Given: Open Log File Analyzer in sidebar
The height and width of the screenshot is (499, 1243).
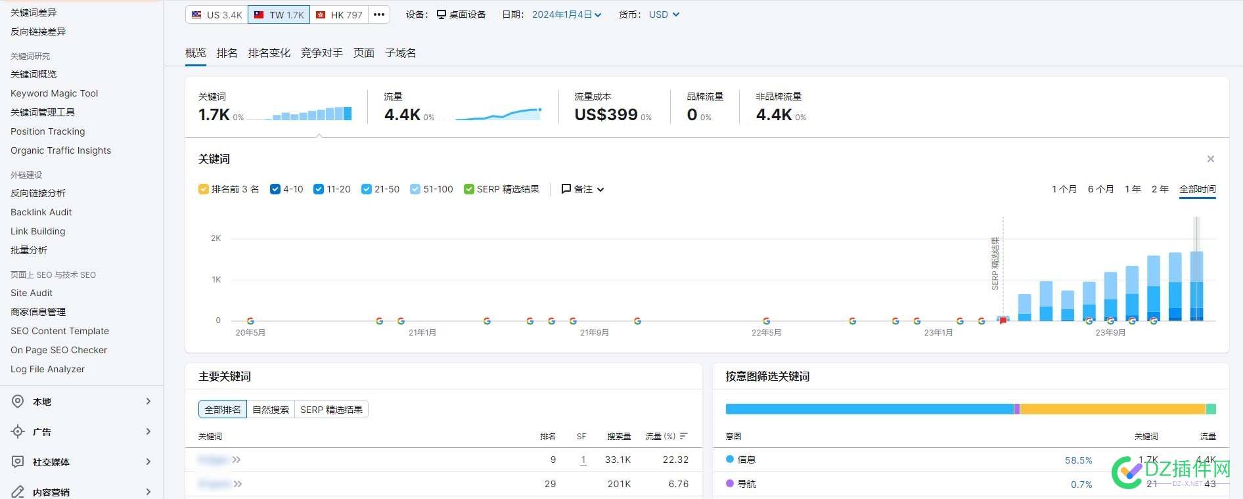Looking at the screenshot, I should click(48, 369).
